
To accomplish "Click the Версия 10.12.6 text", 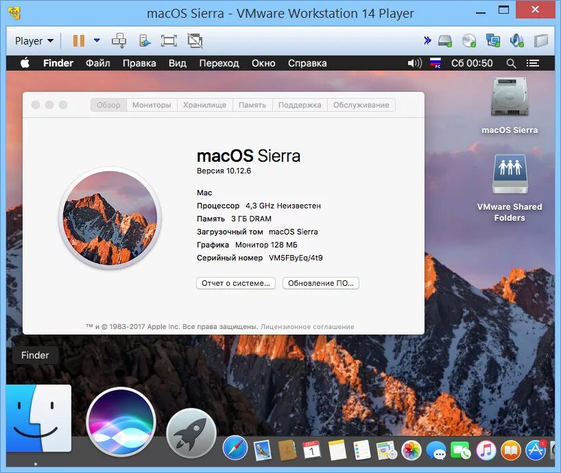I will 224,171.
